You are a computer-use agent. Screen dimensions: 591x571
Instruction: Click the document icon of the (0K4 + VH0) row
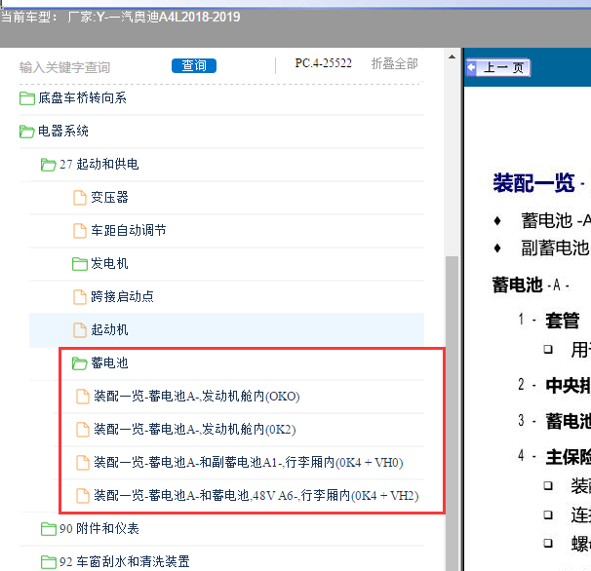[83, 463]
